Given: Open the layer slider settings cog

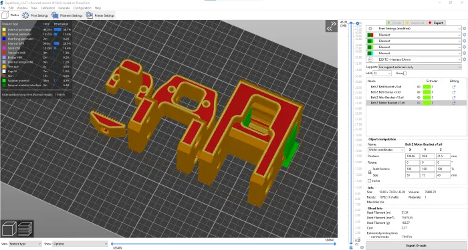Looking at the screenshot, I should (362, 247).
